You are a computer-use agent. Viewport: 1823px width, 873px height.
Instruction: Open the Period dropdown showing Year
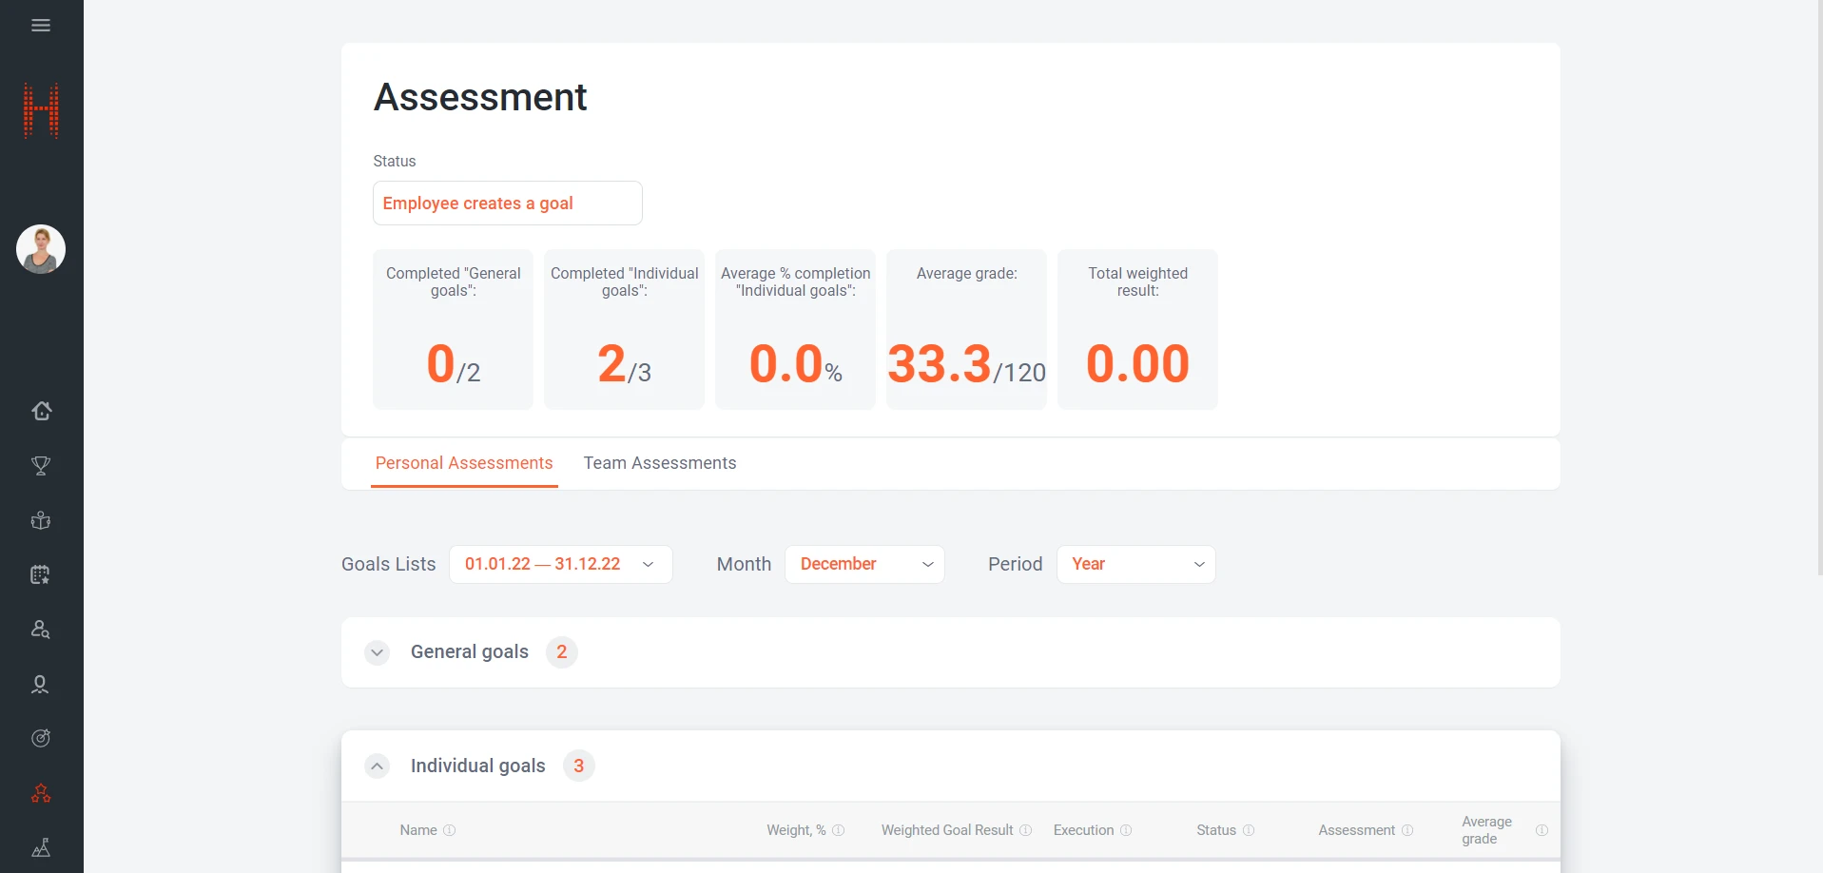[x=1135, y=564]
